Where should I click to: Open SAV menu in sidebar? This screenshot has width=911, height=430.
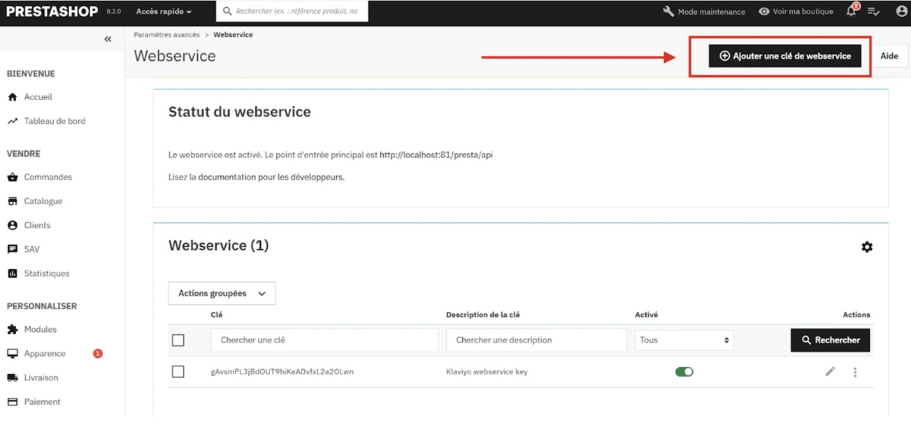(32, 250)
